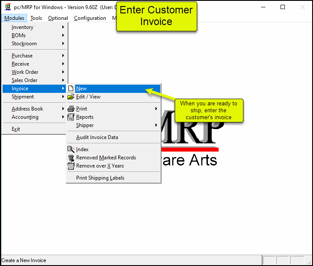
Task: Maximize the pc/MRP window
Action: (x=282, y=7)
